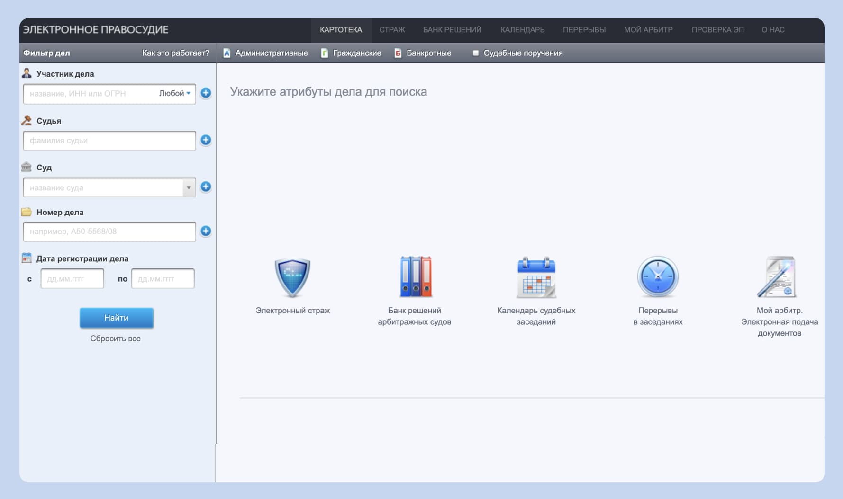This screenshot has height=499, width=843.
Task: Add another participant with the plus icon
Action: [x=206, y=93]
